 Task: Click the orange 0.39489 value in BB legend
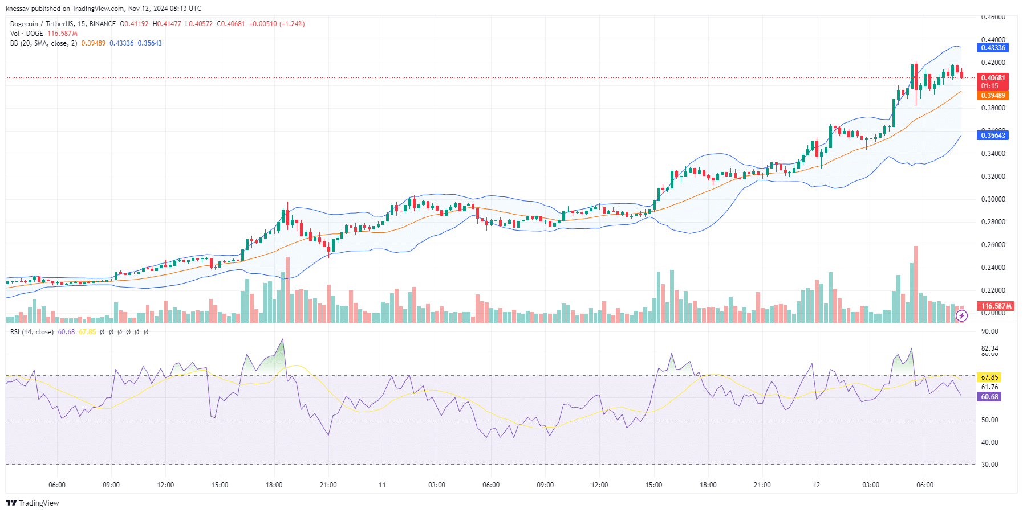pos(94,43)
